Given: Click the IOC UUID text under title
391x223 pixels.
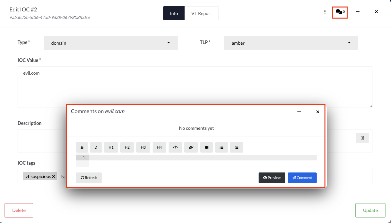Looking at the screenshot, I should tap(50, 17).
